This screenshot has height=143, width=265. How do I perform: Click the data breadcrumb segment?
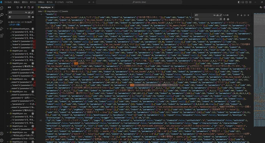coord(40,11)
